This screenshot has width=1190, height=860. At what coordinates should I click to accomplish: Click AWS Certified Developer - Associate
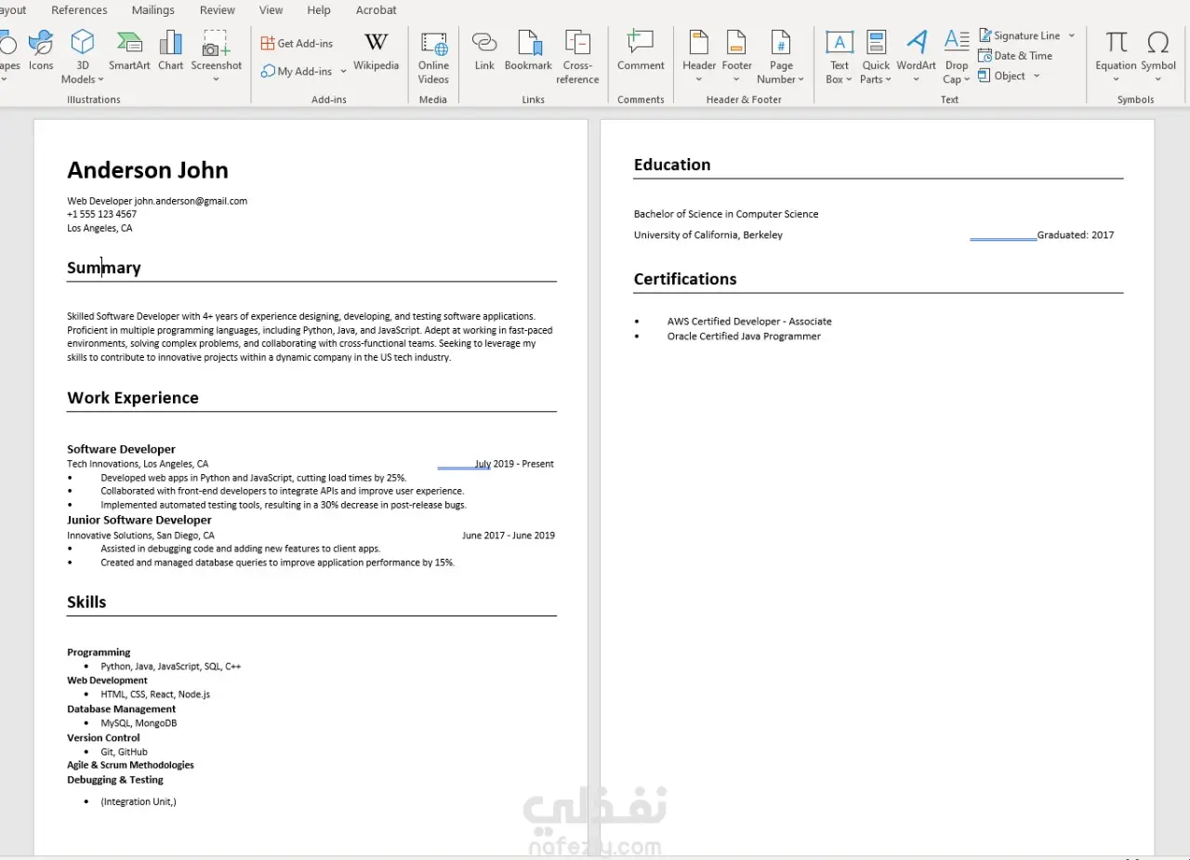click(x=749, y=322)
